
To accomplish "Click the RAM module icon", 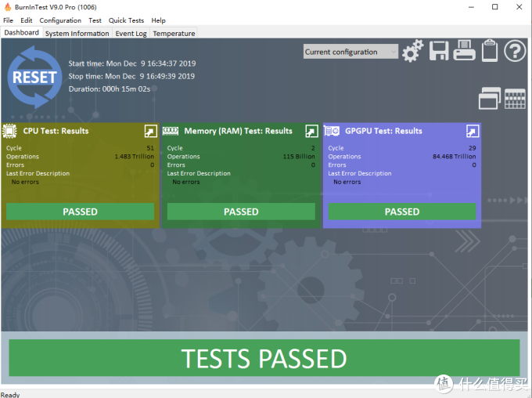I will click(171, 131).
